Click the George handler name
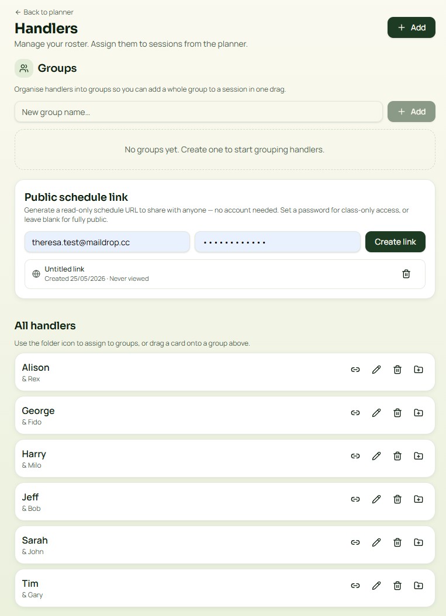 [38, 410]
